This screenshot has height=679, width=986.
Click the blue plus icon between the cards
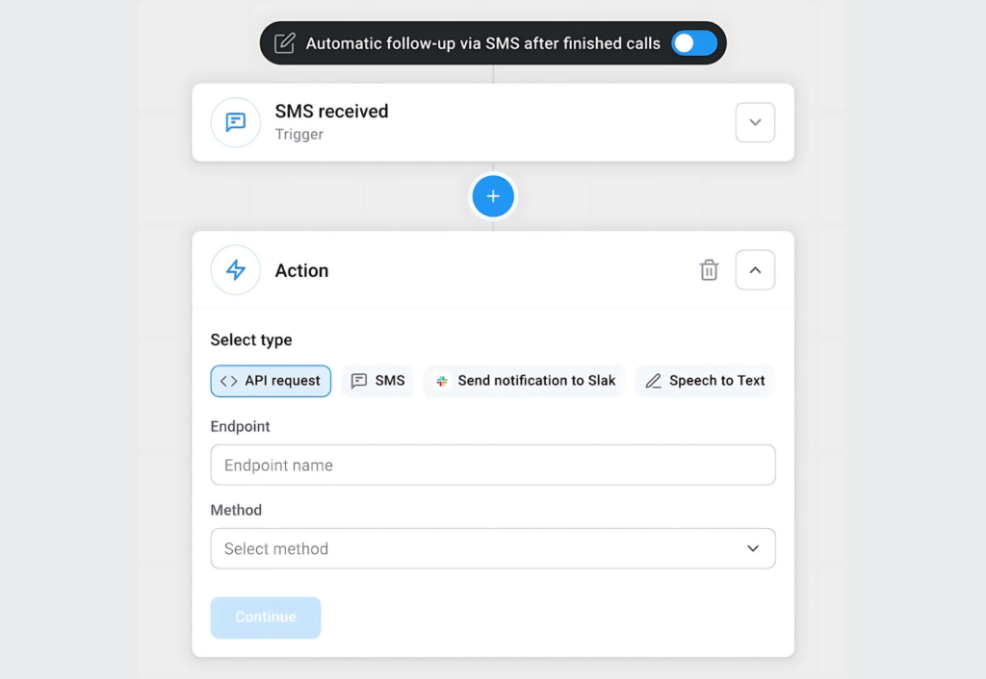pyautogui.click(x=493, y=196)
